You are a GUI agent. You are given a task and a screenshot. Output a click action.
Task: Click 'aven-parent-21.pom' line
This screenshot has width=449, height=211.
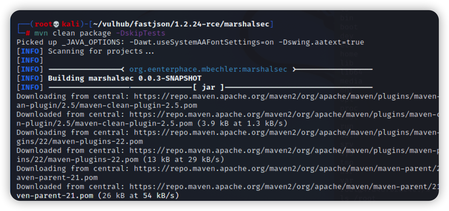[x=57, y=177]
